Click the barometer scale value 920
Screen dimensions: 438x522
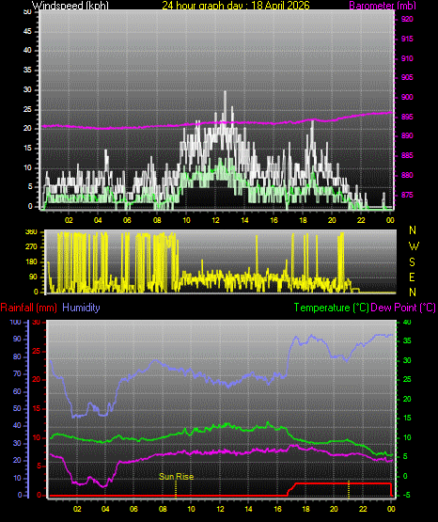click(x=407, y=19)
